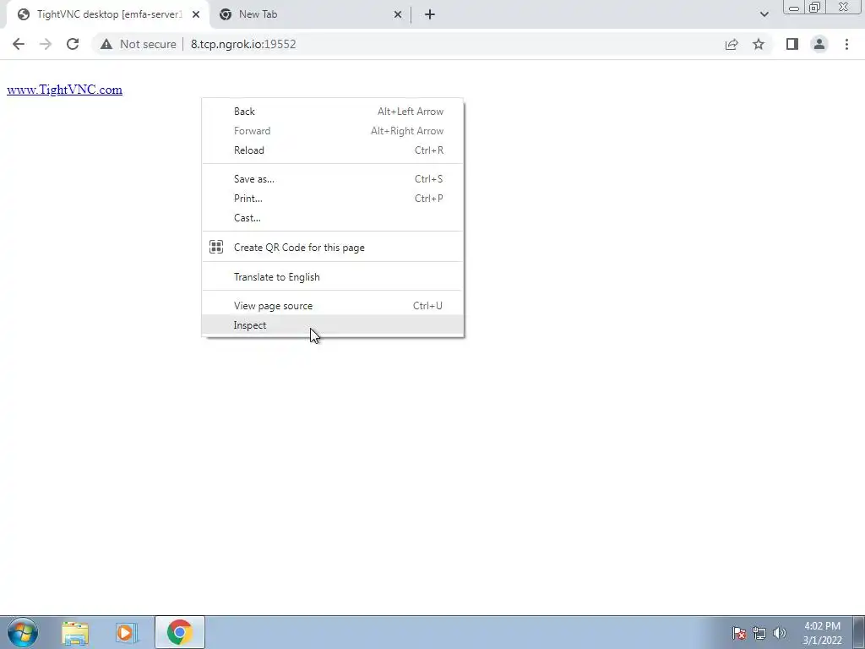Open the www.TightVNC.com link
Viewport: 865px width, 649px height.
[64, 90]
